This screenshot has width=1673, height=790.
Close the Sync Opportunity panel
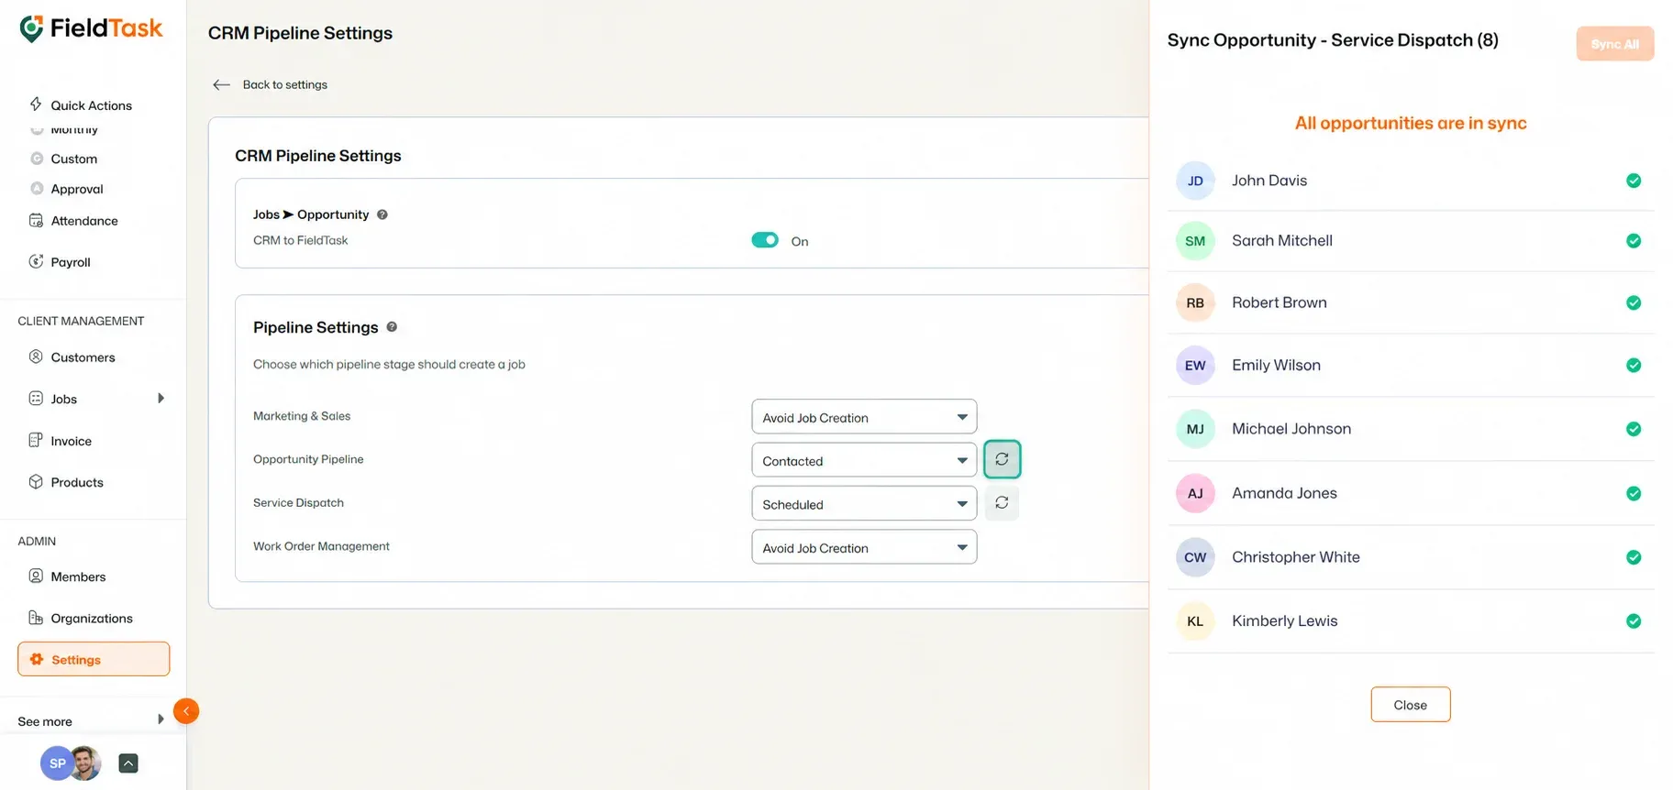coord(1411,705)
